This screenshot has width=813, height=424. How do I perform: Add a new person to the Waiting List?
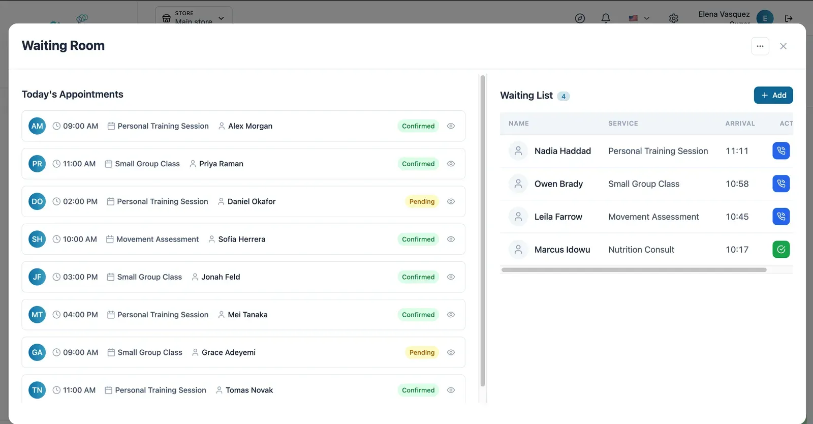(x=773, y=95)
